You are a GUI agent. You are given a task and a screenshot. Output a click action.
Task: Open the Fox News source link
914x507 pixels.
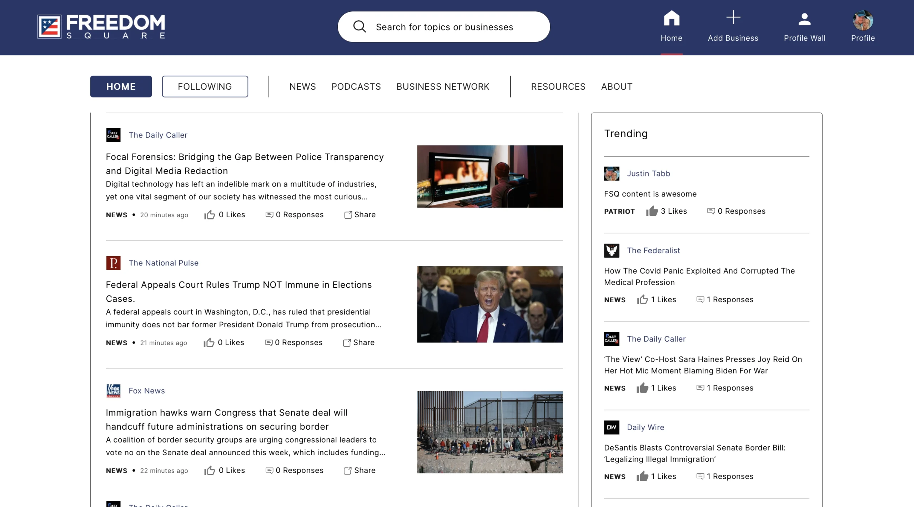[147, 391]
